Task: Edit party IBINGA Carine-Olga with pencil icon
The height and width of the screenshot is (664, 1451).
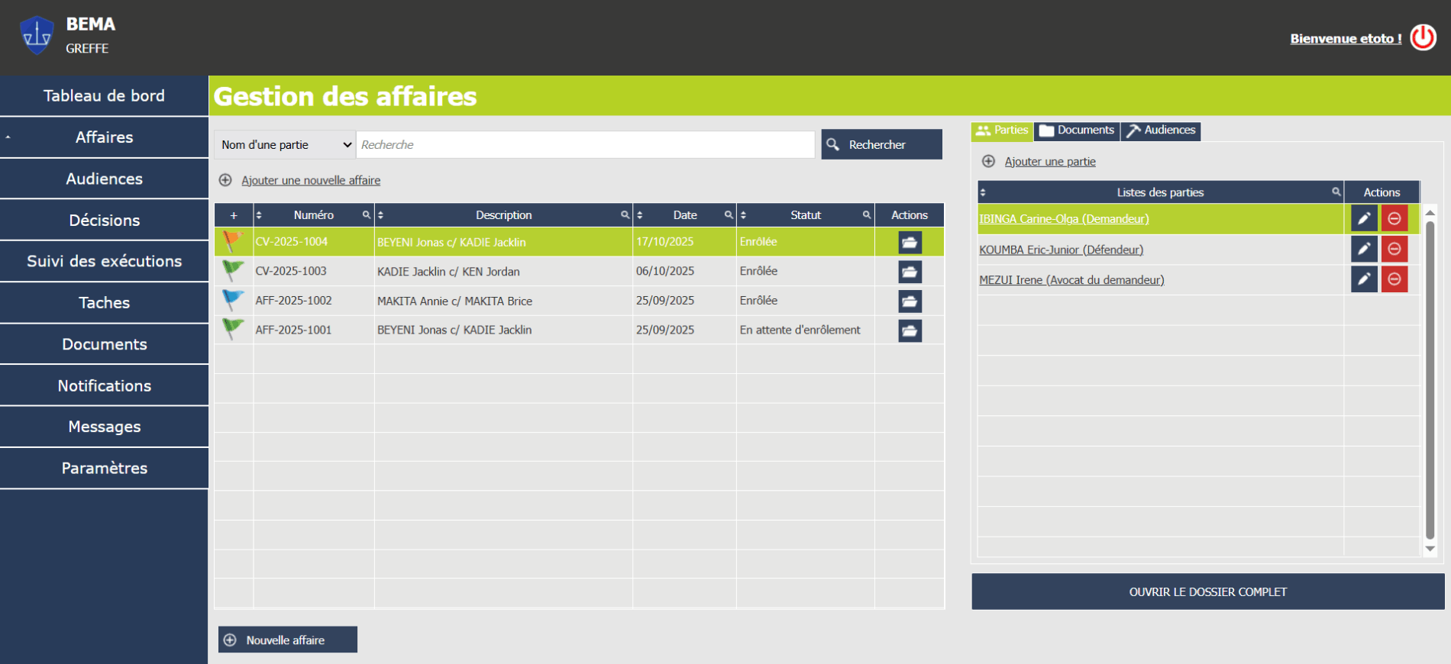Action: pos(1363,219)
